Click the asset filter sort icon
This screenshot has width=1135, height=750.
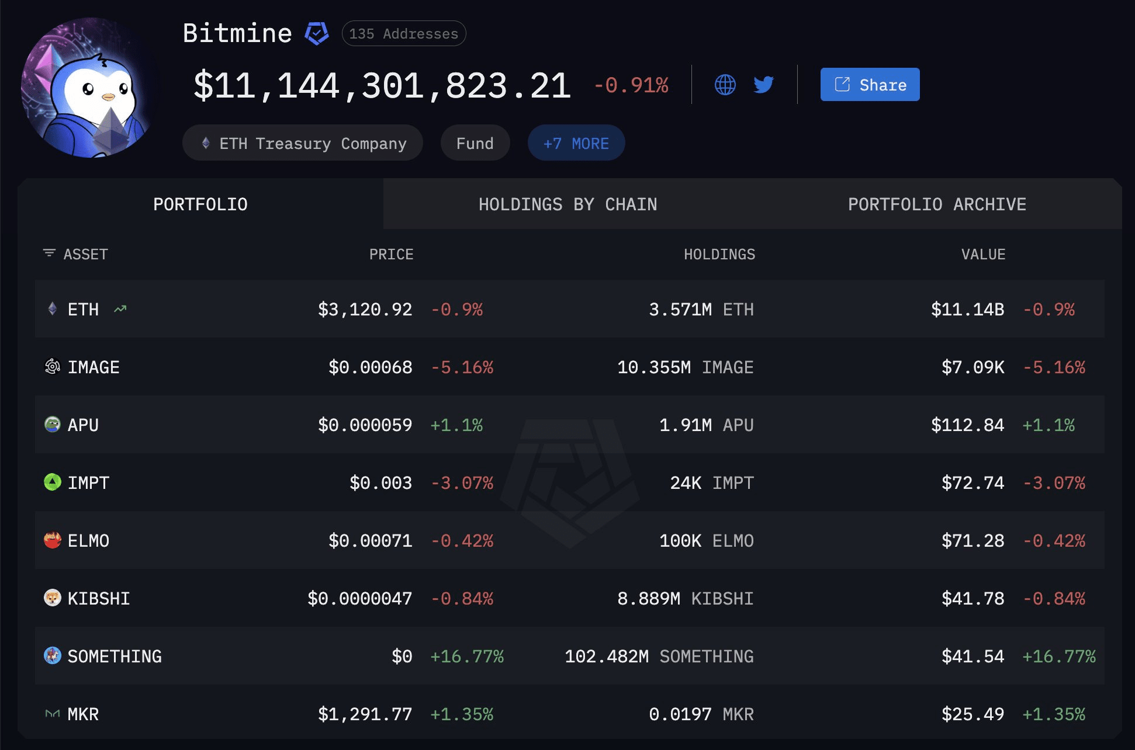(x=49, y=254)
